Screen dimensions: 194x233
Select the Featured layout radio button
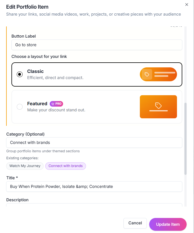pos(20,107)
